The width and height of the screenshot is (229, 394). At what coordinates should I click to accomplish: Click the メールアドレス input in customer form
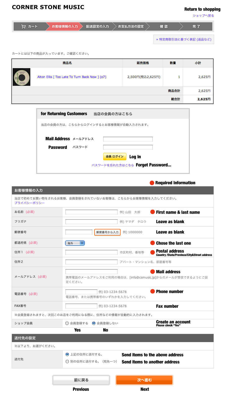coord(91,272)
